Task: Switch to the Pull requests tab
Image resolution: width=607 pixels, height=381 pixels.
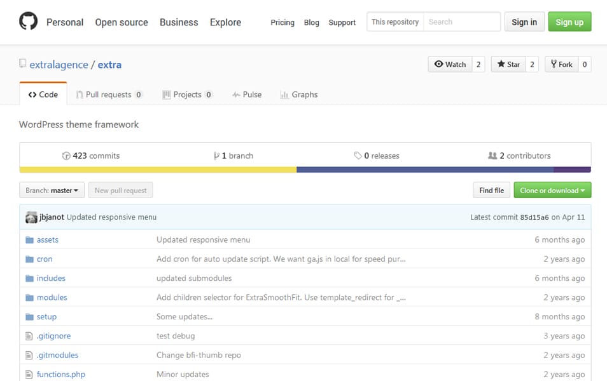Action: coord(109,95)
